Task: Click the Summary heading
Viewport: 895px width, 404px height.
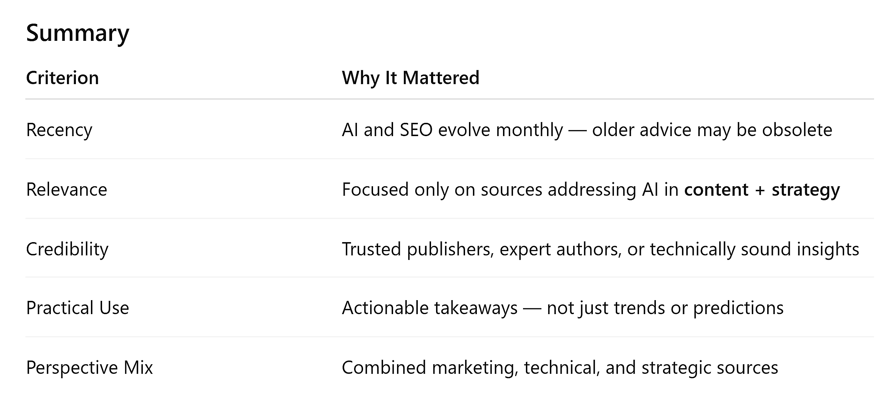Action: [77, 33]
